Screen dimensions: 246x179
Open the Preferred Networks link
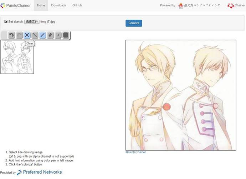tap(39, 172)
